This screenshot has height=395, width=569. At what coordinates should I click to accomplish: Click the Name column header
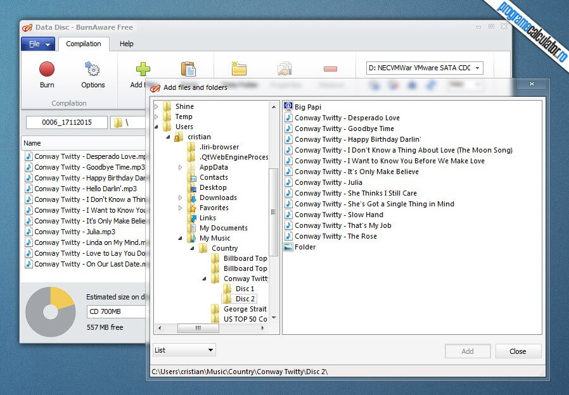pos(32,143)
